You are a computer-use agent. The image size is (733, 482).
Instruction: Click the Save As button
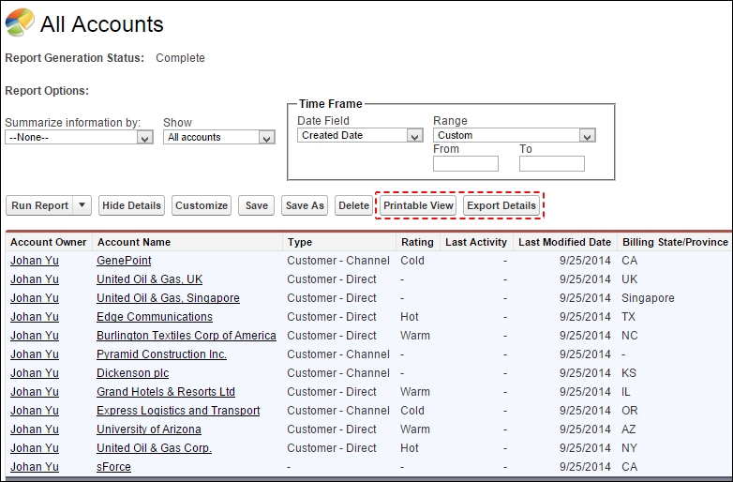tap(305, 205)
